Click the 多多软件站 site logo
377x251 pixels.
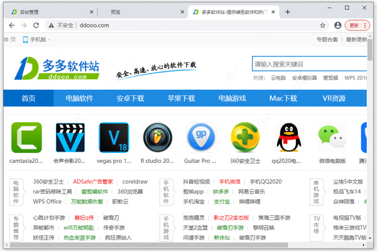click(57, 68)
